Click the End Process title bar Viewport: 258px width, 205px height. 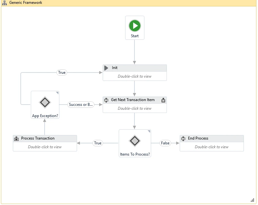click(211, 139)
